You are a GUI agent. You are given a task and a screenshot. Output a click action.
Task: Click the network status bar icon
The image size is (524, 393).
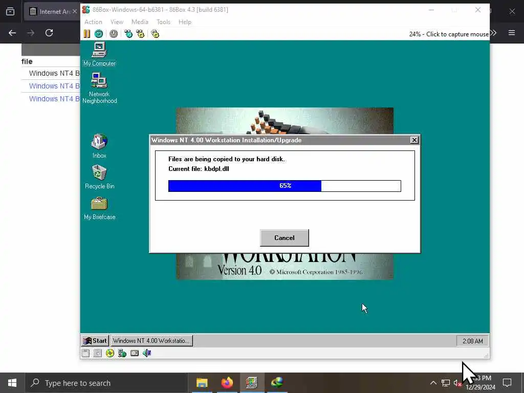click(x=122, y=353)
